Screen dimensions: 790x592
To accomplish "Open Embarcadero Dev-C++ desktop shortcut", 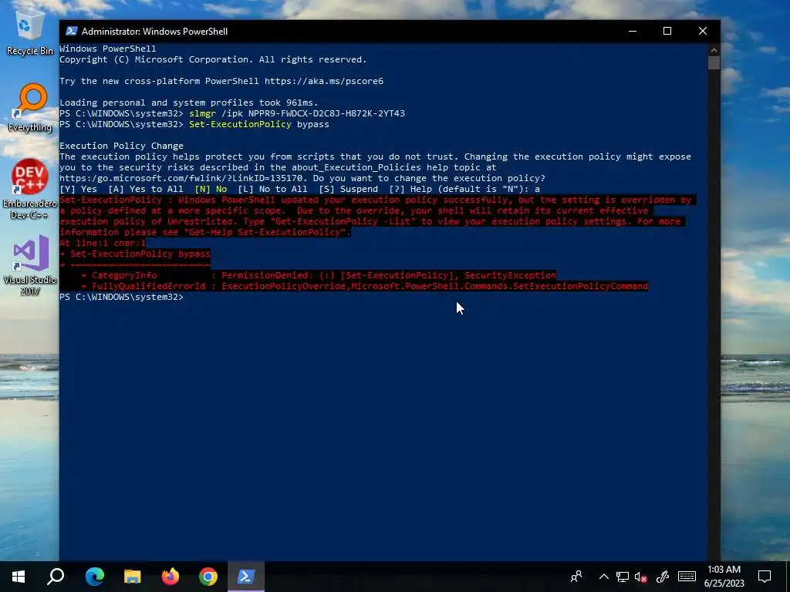I will (x=29, y=190).
